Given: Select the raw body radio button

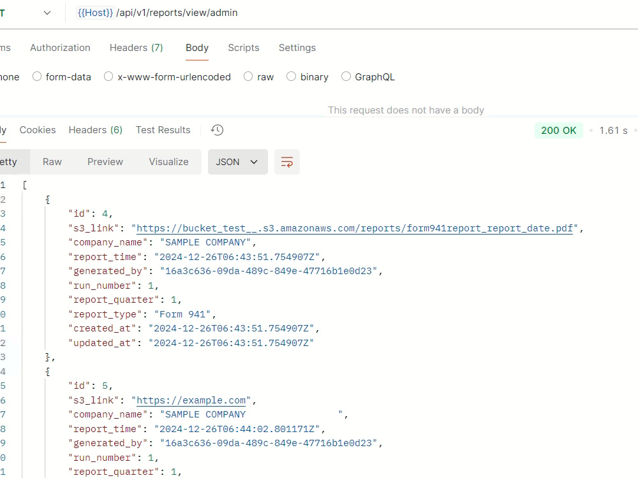Looking at the screenshot, I should point(248,76).
